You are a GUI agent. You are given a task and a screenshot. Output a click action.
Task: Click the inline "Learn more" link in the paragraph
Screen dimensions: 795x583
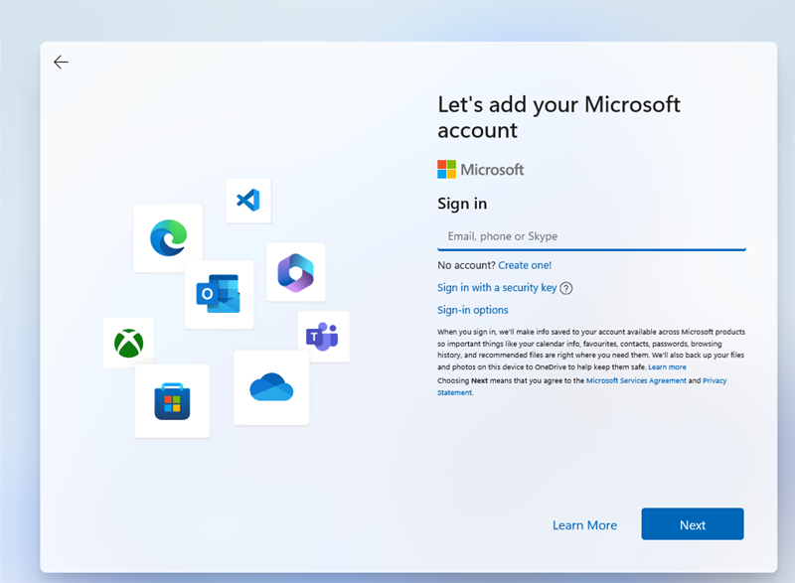click(x=667, y=367)
